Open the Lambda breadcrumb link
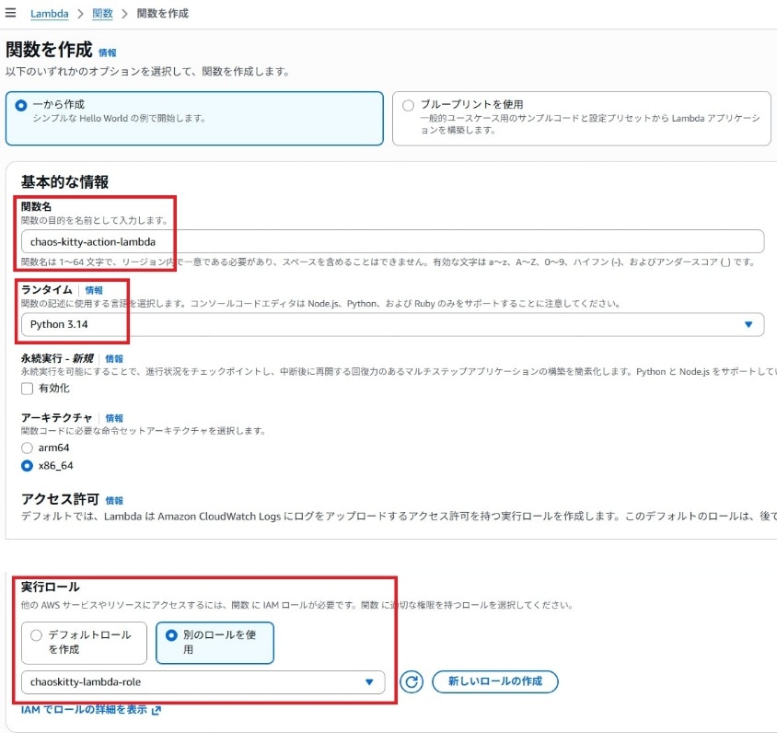This screenshot has height=733, width=777. pos(49,14)
